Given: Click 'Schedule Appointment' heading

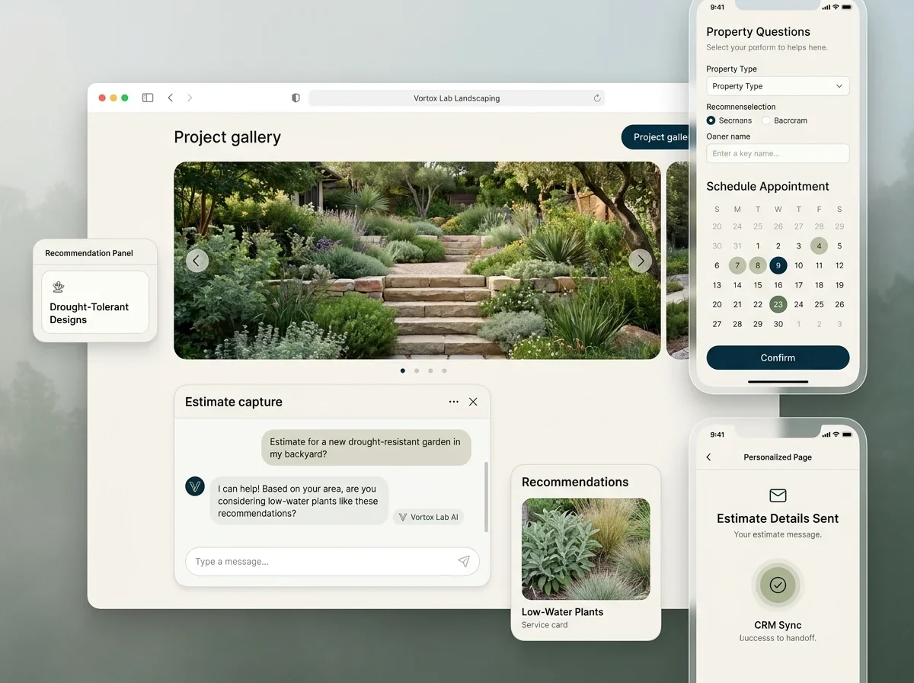Looking at the screenshot, I should (768, 186).
